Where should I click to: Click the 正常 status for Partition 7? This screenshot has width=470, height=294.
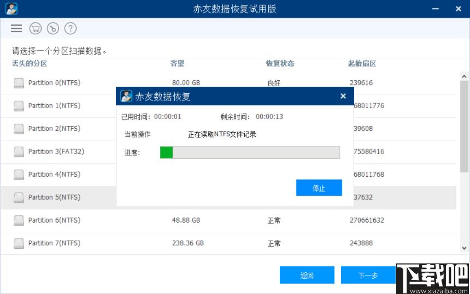274,243
